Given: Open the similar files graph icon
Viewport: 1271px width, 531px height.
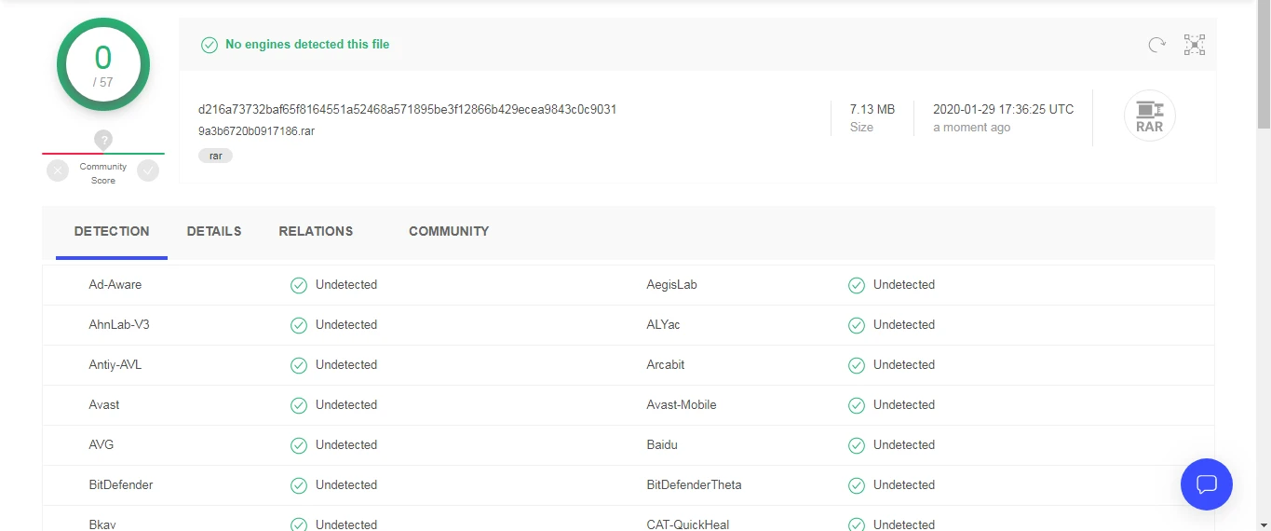Looking at the screenshot, I should click(1195, 45).
